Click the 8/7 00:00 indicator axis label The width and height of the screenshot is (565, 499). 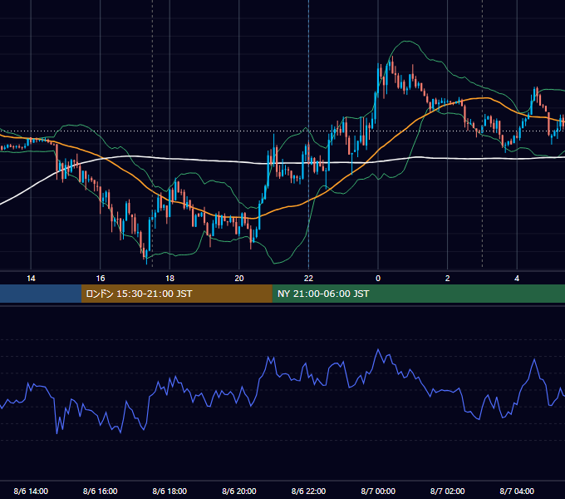click(378, 491)
